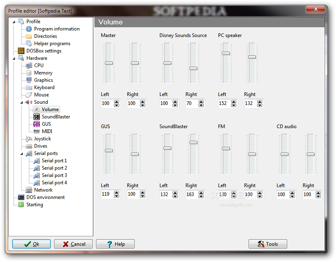Select the Starting tree entry
Screen dimensions: 336x262
[35, 205]
